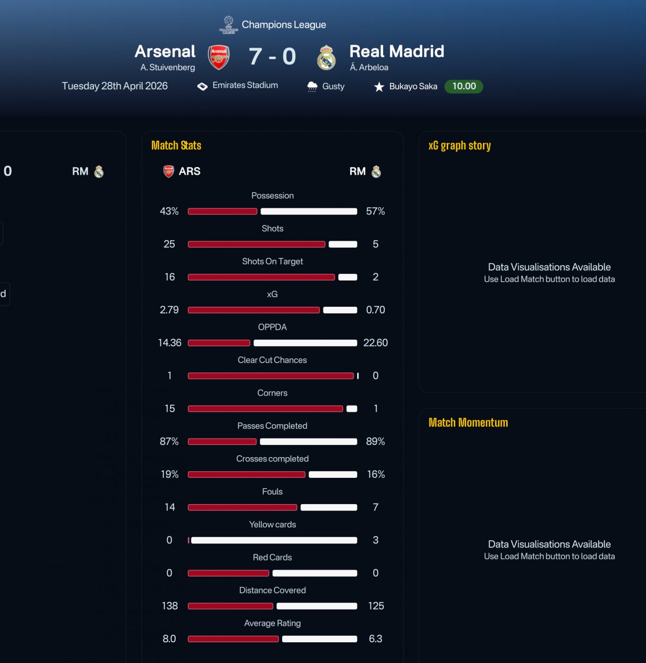This screenshot has width=646, height=663.
Task: Click the player of the match star icon
Action: [x=379, y=87]
